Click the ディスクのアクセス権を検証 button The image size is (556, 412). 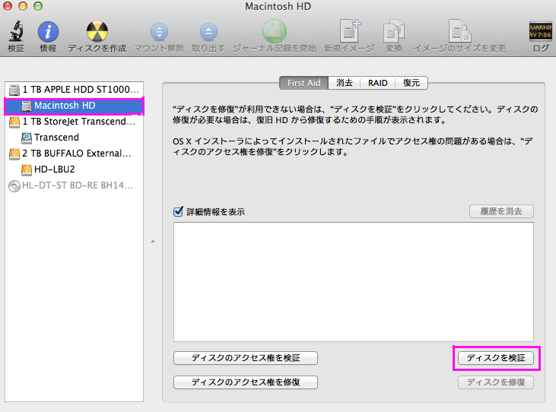[x=246, y=358]
